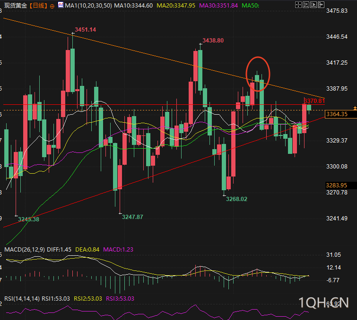Select the red circle annotation on chart

coord(258,74)
